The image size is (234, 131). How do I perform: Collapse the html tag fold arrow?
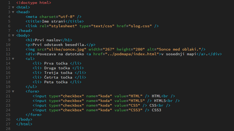13,7
